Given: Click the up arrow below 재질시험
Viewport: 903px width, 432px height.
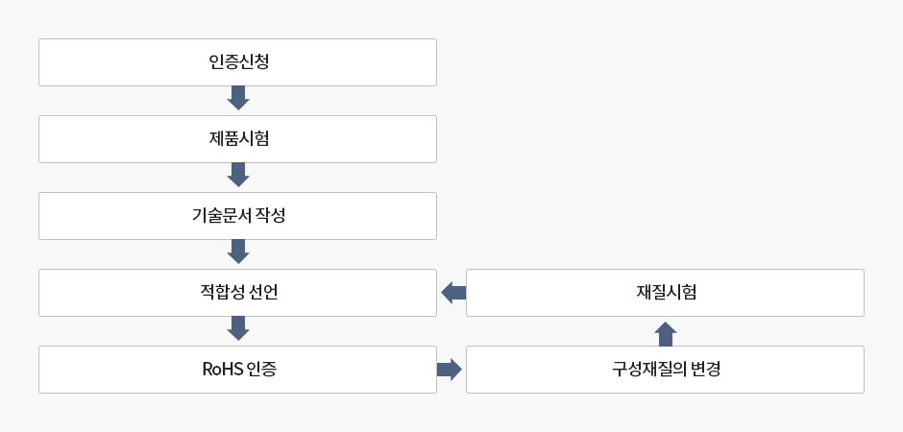Looking at the screenshot, I should [665, 333].
